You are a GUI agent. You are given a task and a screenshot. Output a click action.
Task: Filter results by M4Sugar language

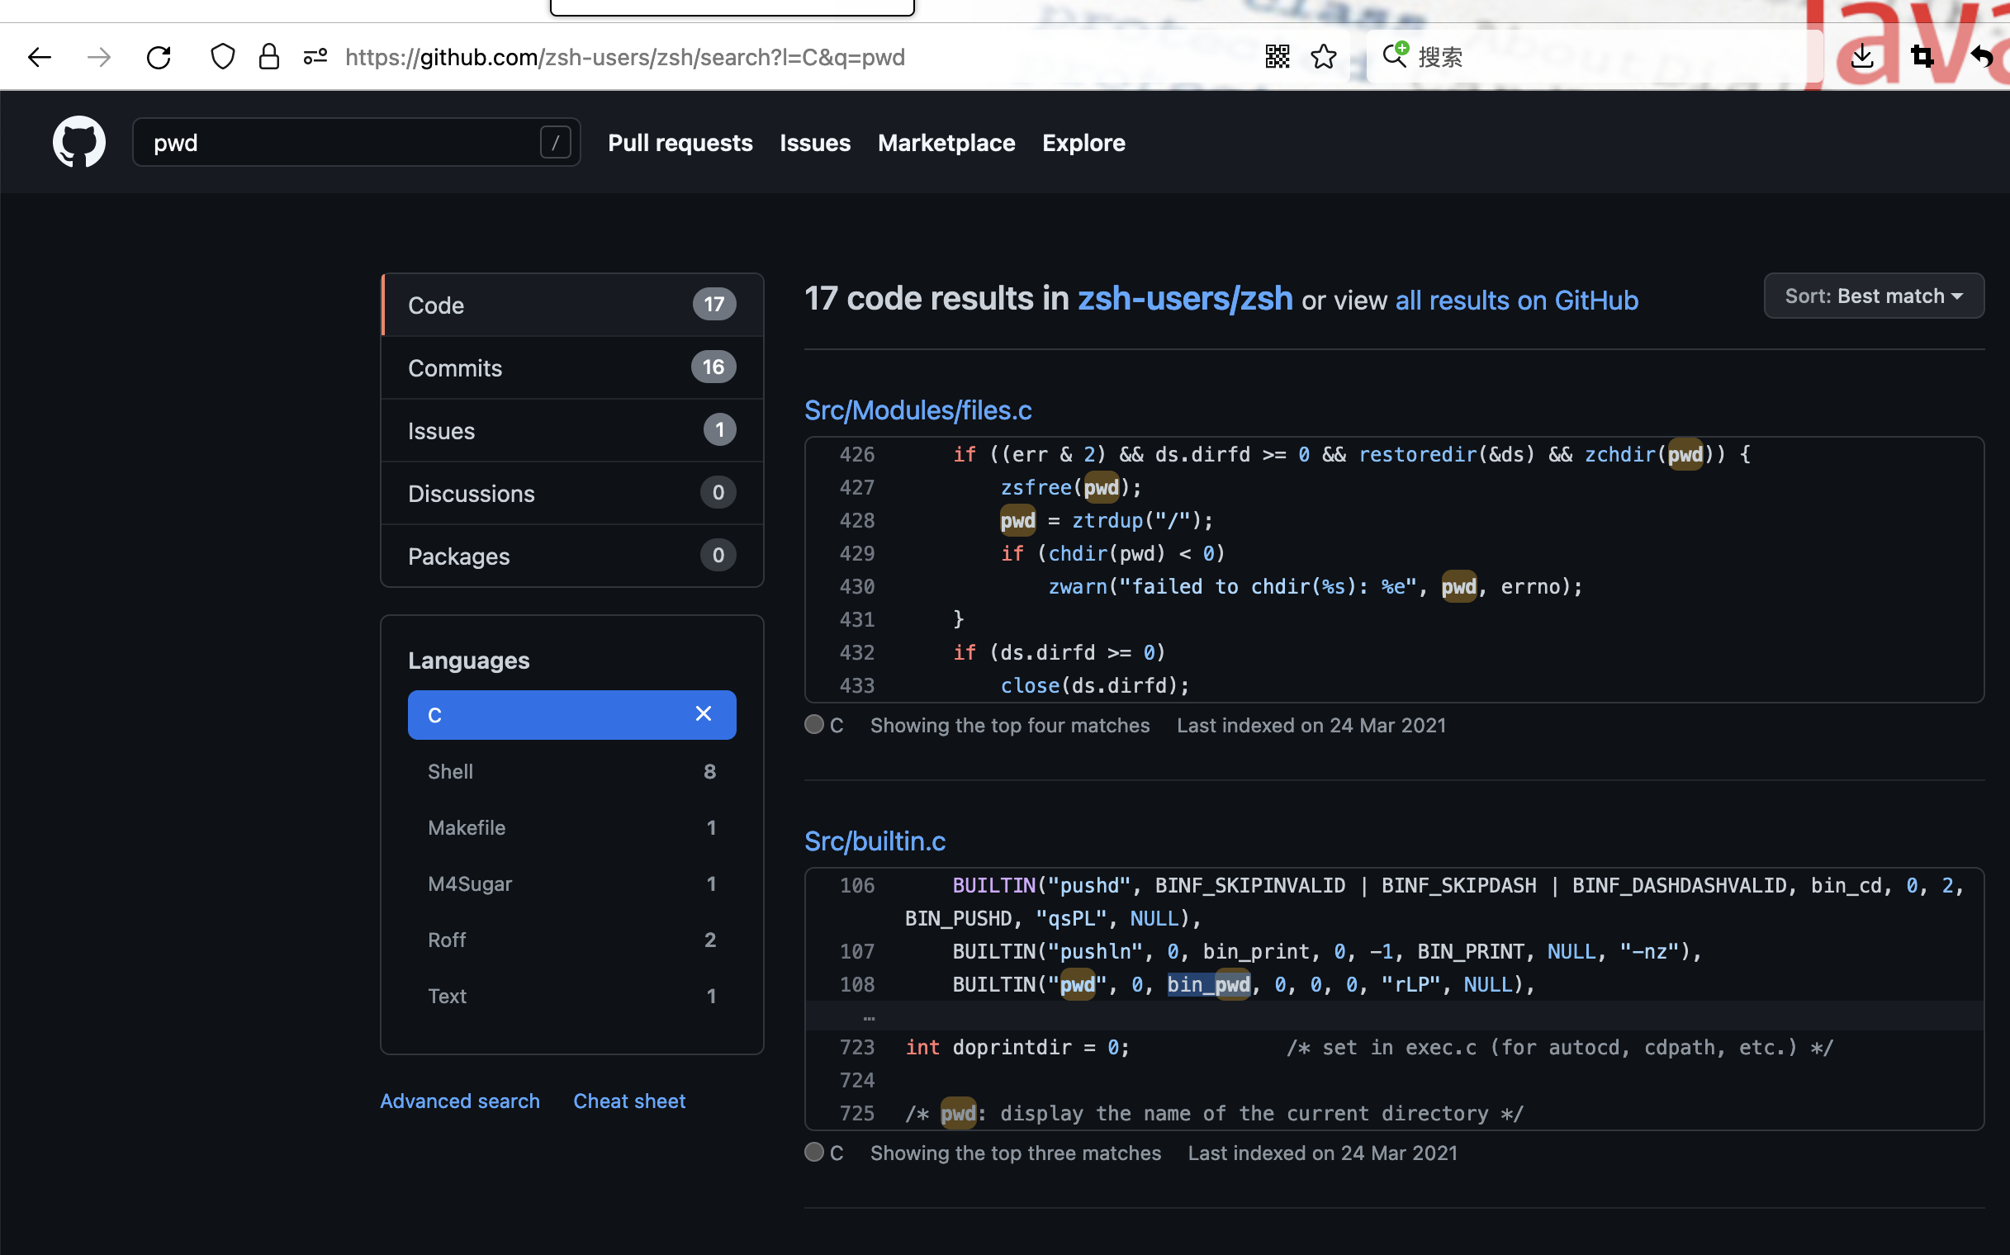click(x=572, y=883)
